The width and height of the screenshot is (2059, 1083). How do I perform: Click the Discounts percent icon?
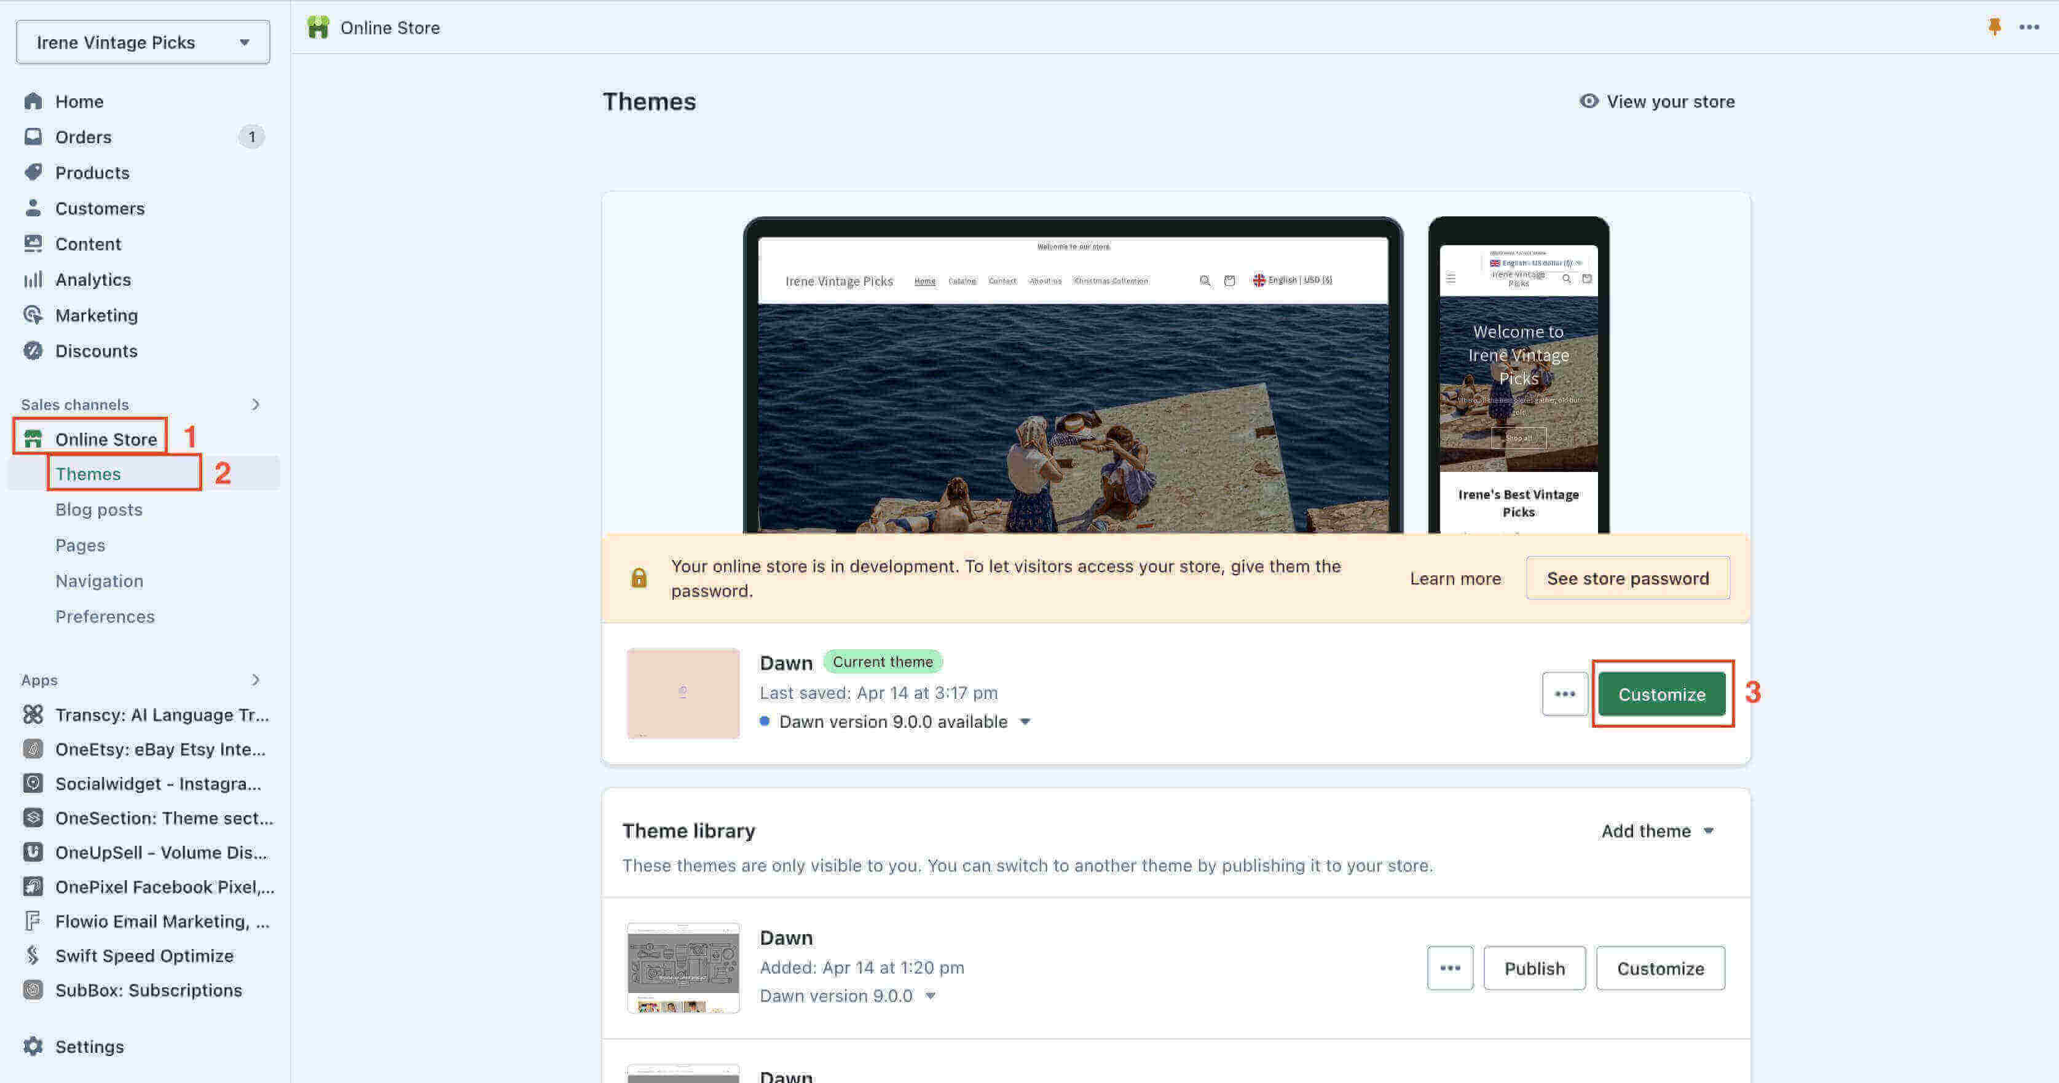tap(33, 351)
